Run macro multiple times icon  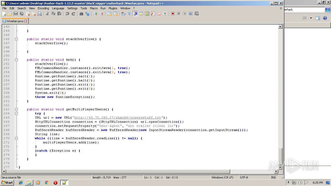point(191,14)
